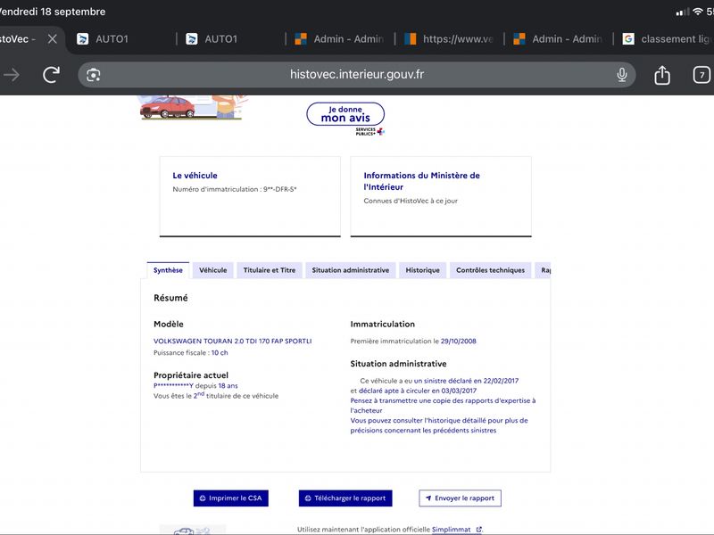
Task: Tap the microphone icon in address bar
Action: click(x=621, y=75)
